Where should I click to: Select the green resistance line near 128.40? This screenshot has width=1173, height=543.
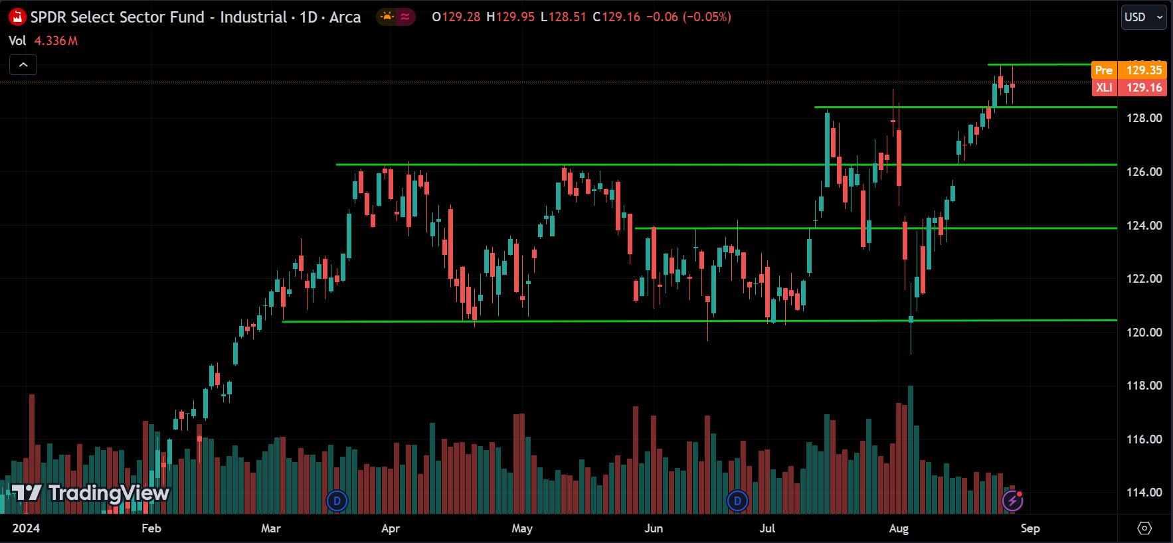point(966,107)
